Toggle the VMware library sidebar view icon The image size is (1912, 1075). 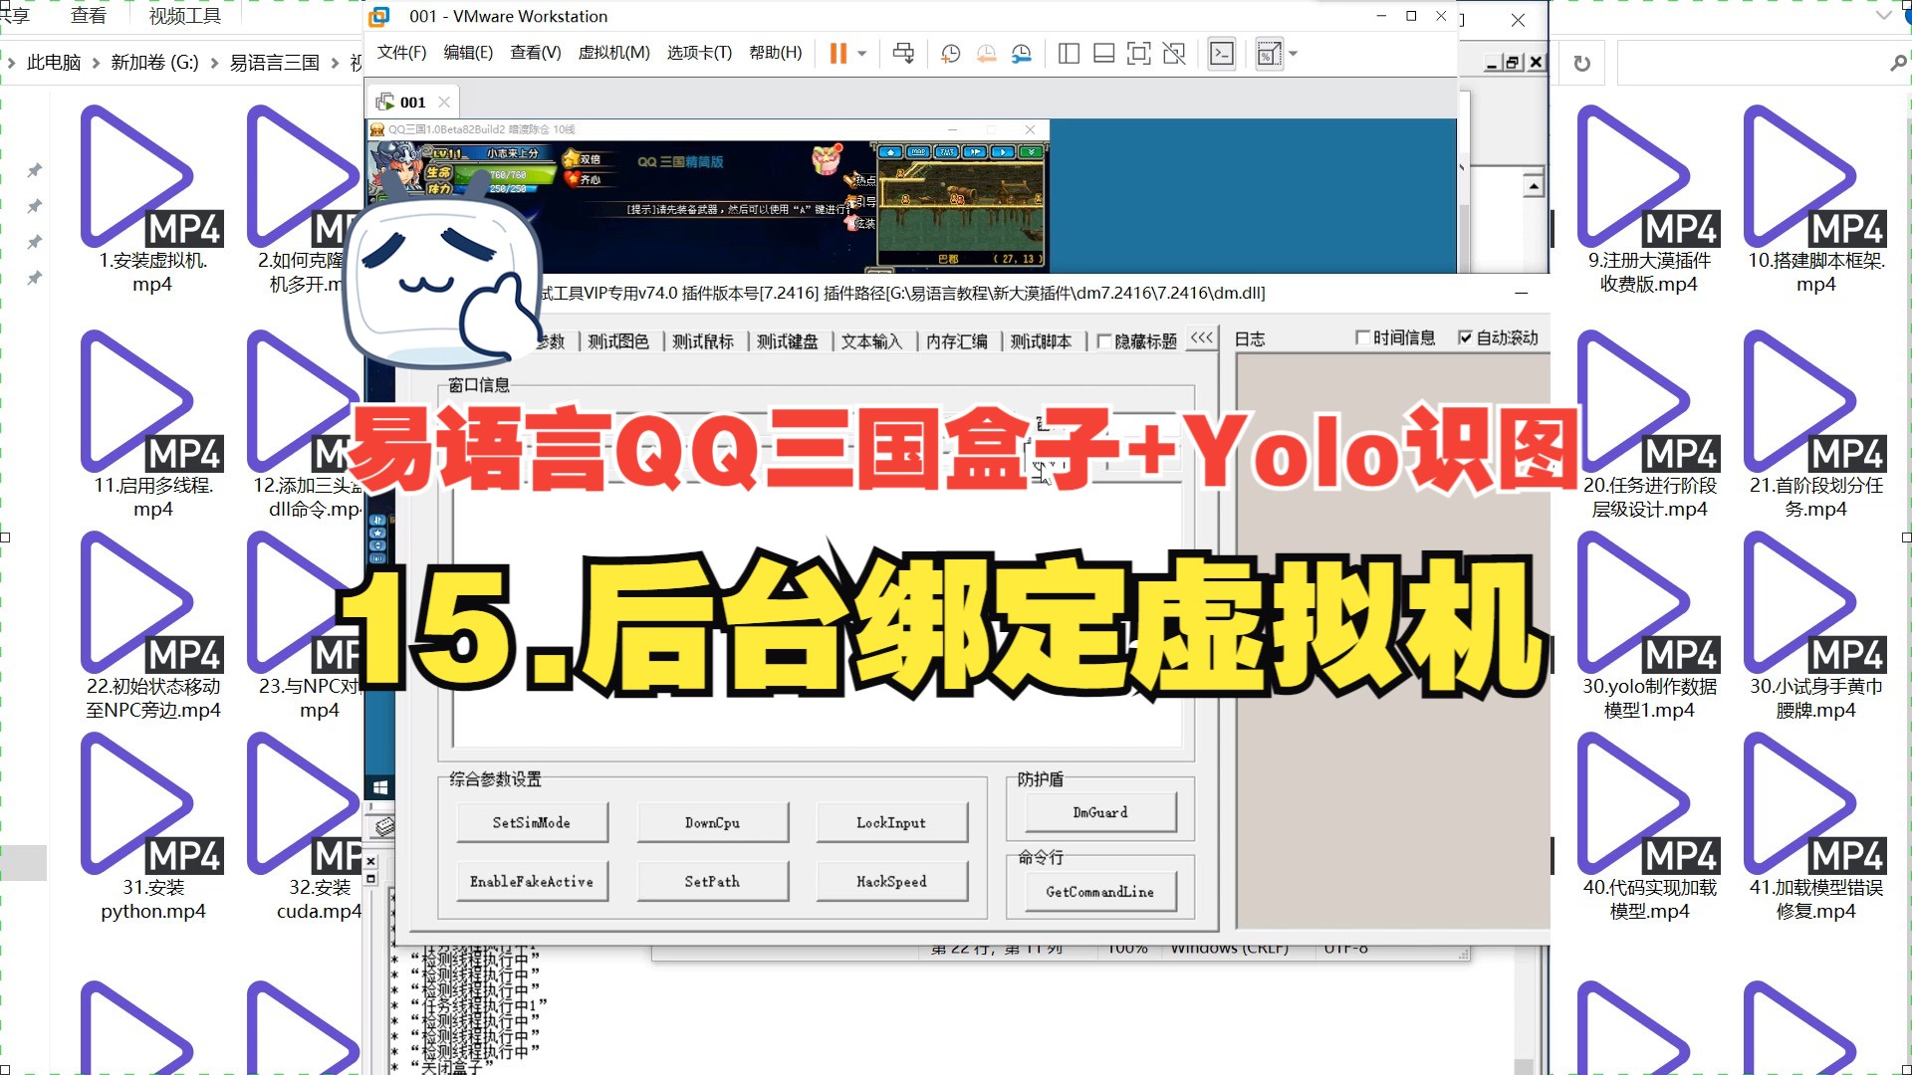coord(1069,54)
